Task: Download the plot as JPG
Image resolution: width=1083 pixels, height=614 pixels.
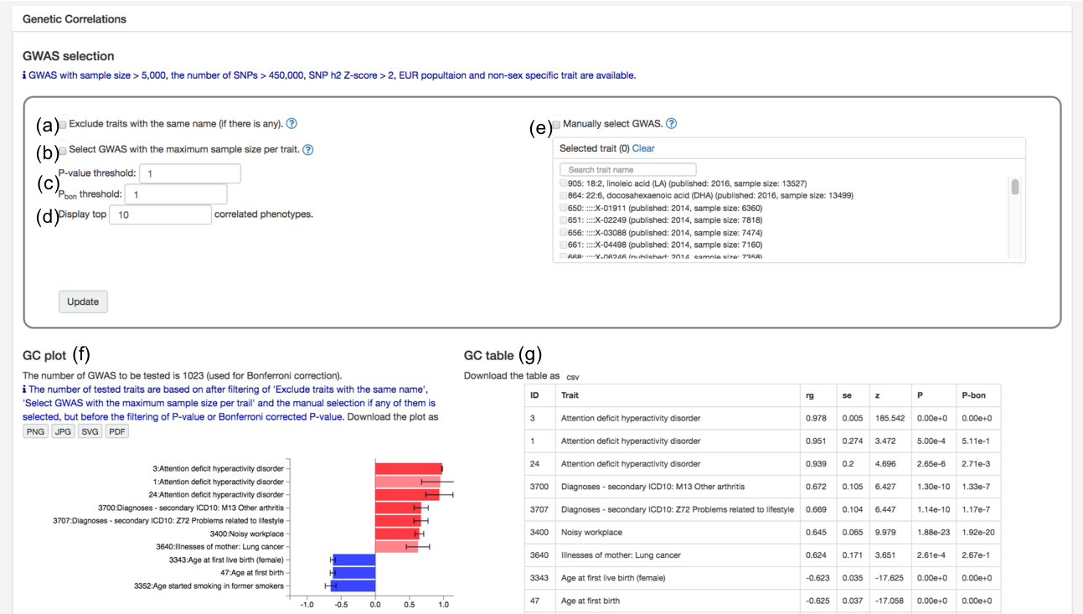Action: coord(63,431)
